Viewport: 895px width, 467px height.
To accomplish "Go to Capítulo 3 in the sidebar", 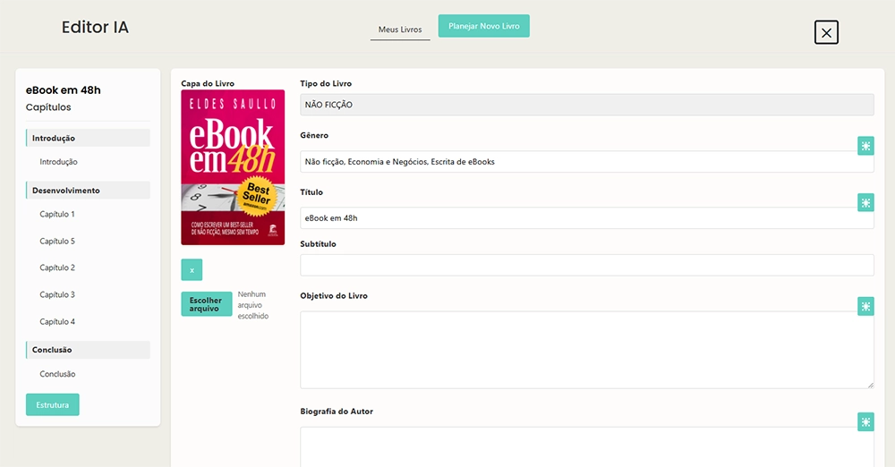I will click(x=57, y=295).
